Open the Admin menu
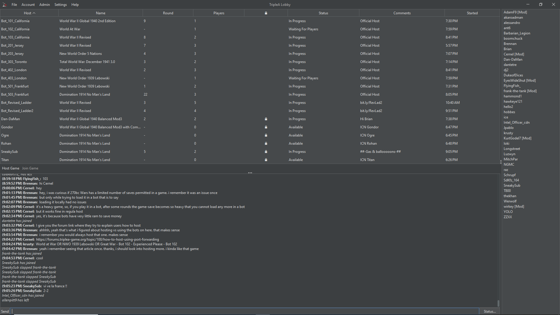 [x=45, y=5]
